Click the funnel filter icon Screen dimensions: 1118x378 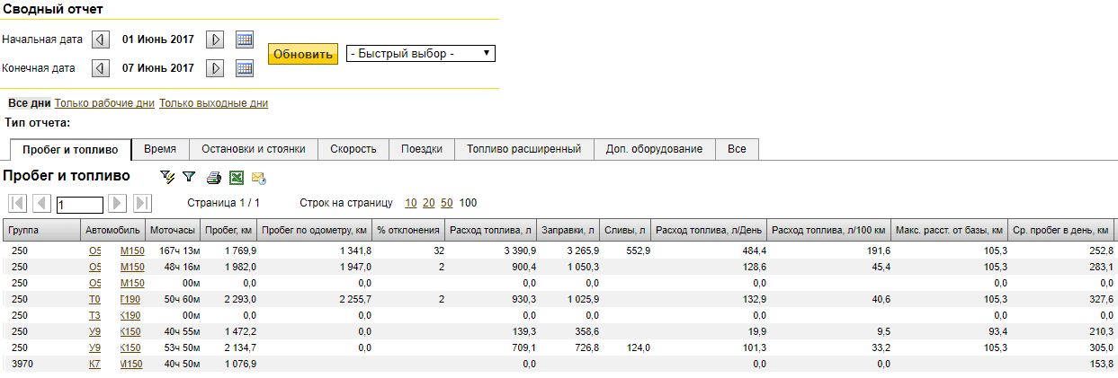[189, 177]
